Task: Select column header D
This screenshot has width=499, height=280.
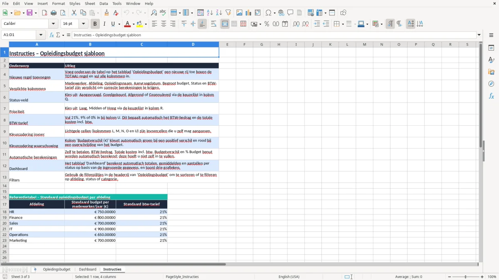Action: pyautogui.click(x=193, y=44)
